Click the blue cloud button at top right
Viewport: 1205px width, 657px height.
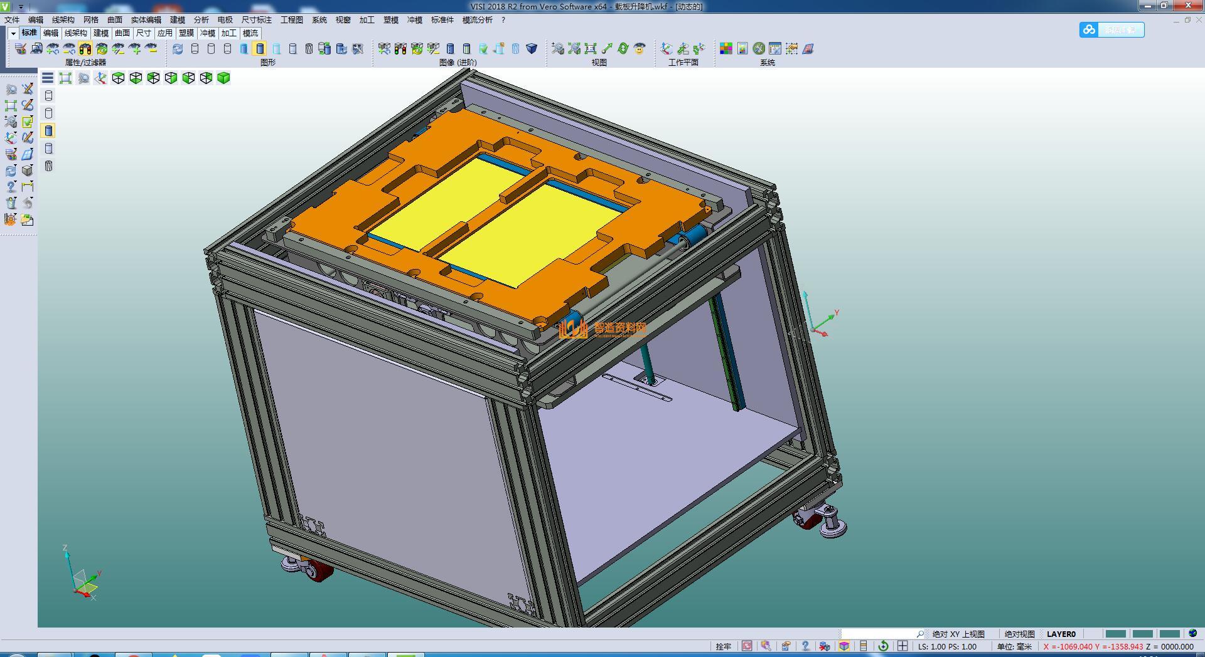tap(1111, 29)
